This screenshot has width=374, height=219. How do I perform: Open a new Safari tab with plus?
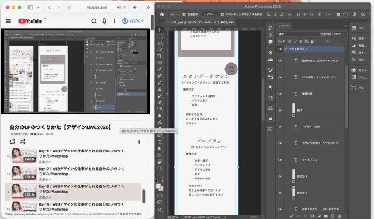135,8
